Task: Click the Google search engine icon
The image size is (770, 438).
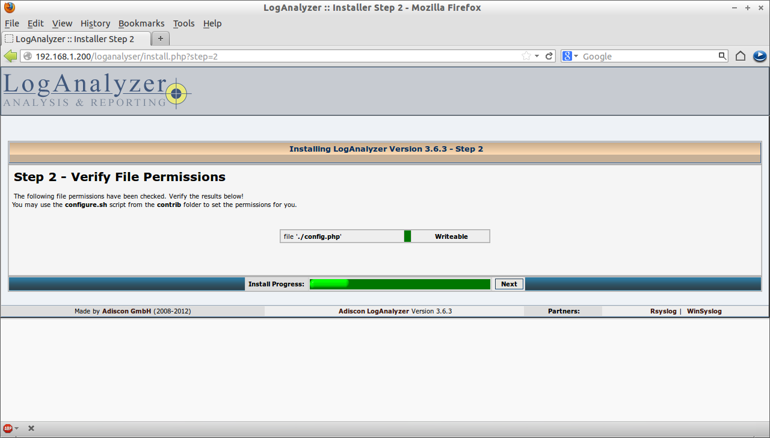Action: point(567,56)
